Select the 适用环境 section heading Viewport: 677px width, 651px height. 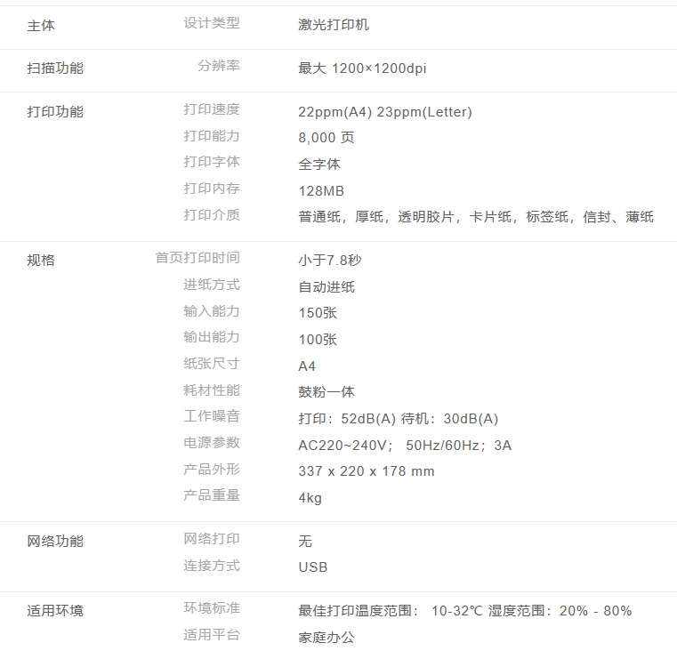(x=55, y=611)
